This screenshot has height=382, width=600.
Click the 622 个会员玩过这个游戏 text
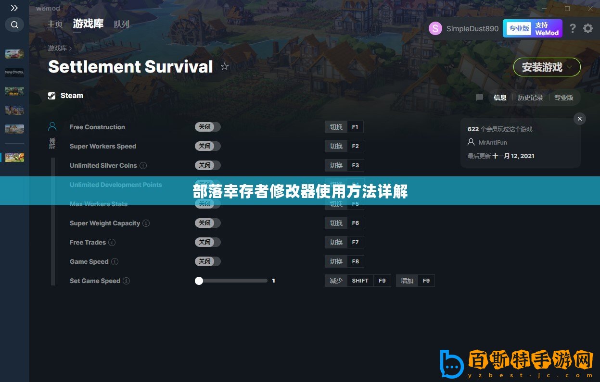(500, 129)
